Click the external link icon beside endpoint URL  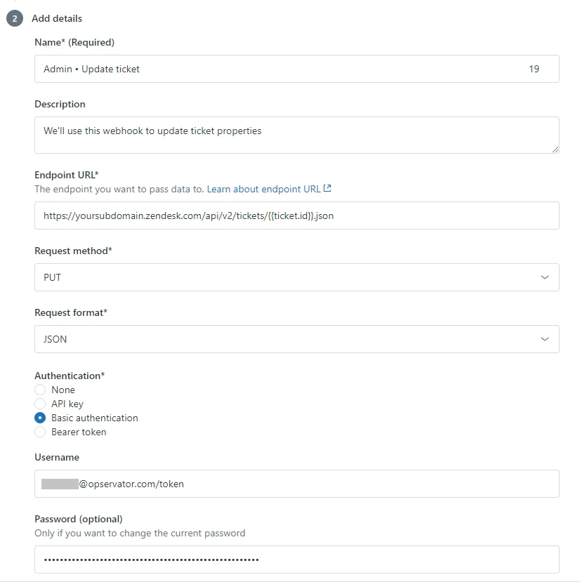pos(327,189)
